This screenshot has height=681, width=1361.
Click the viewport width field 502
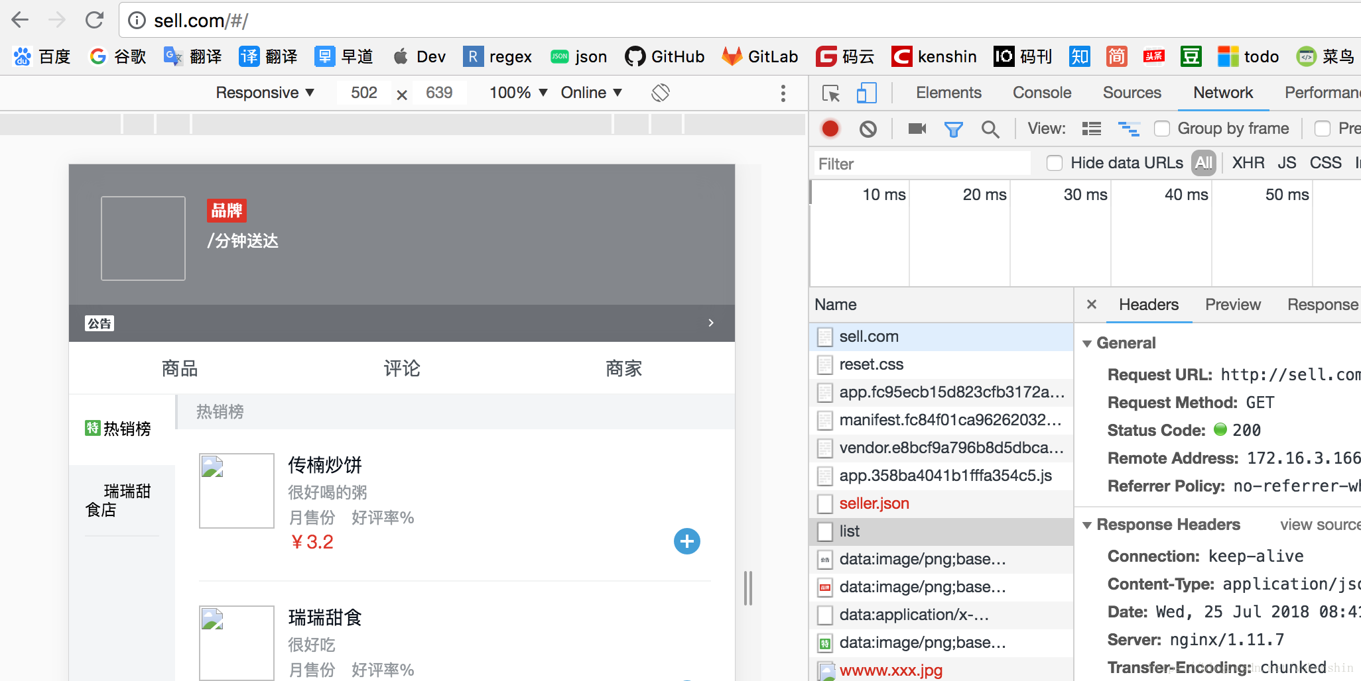[364, 93]
